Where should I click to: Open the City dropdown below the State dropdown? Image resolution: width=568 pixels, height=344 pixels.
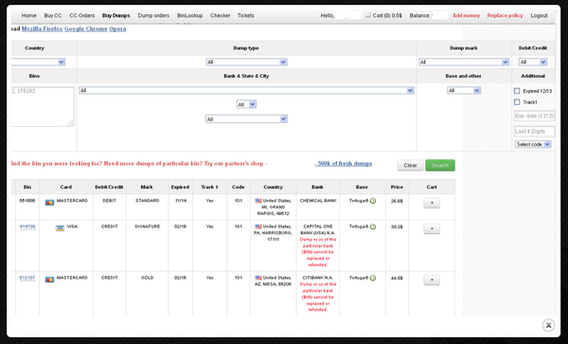(x=246, y=118)
